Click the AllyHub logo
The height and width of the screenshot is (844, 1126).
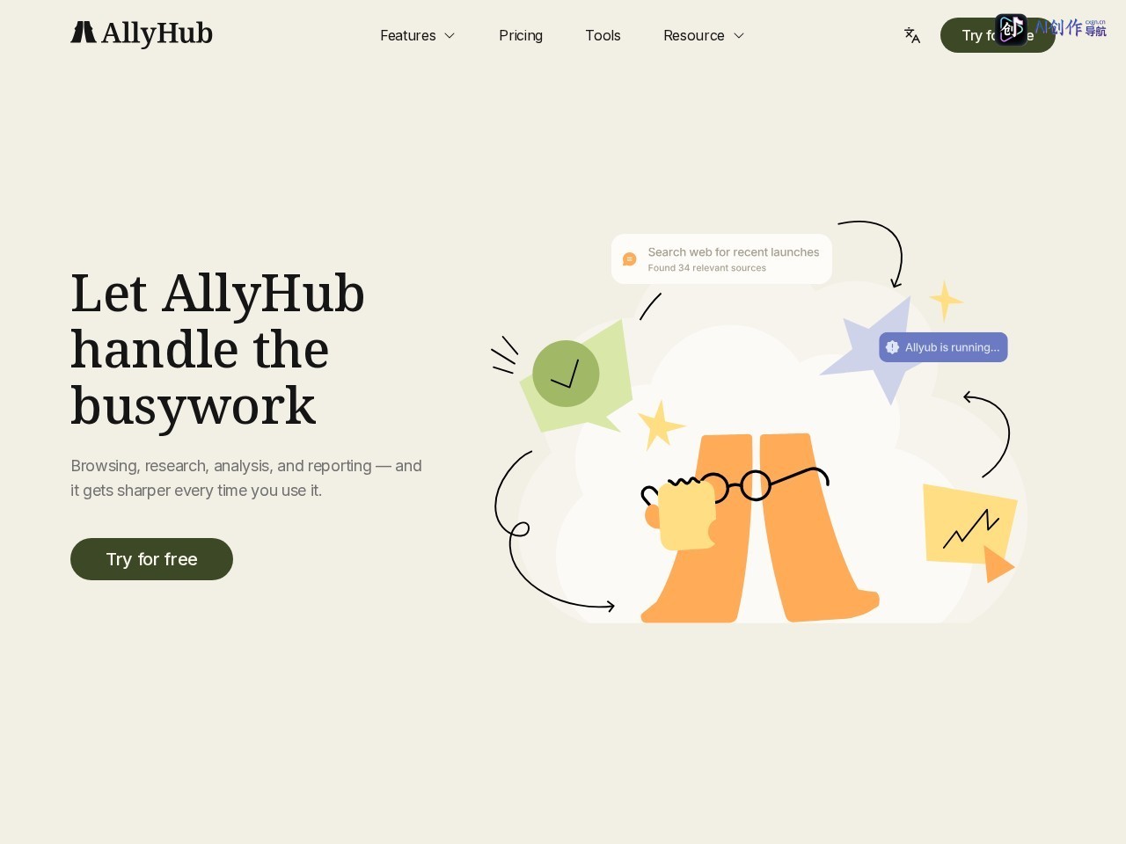pos(142,33)
